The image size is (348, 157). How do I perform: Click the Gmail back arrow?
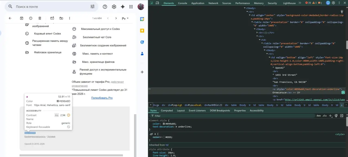coord(10,18)
